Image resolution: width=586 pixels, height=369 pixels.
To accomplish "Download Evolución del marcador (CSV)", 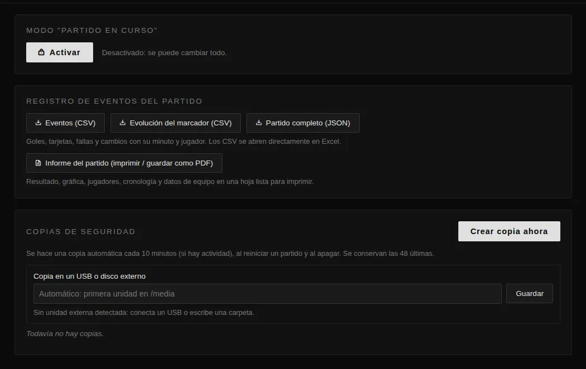I will click(175, 123).
